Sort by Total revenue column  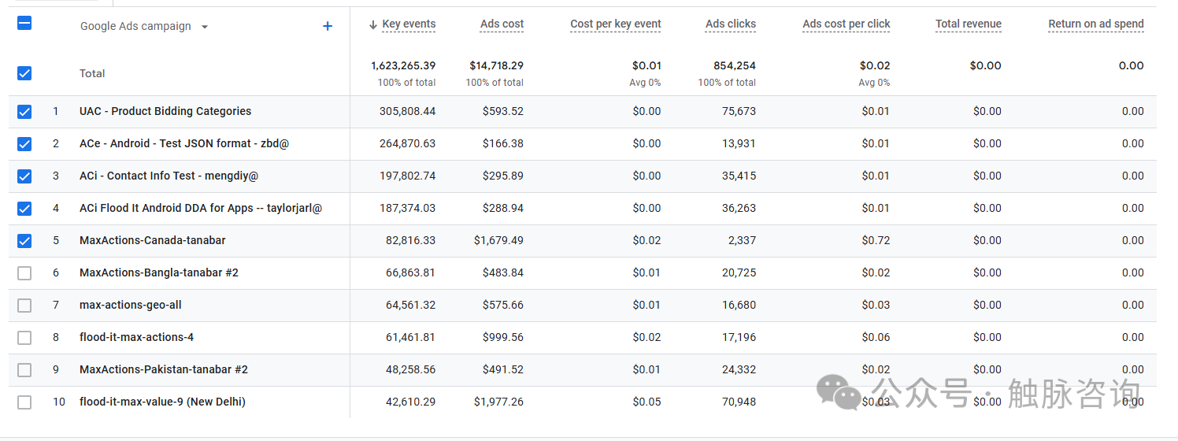click(969, 24)
